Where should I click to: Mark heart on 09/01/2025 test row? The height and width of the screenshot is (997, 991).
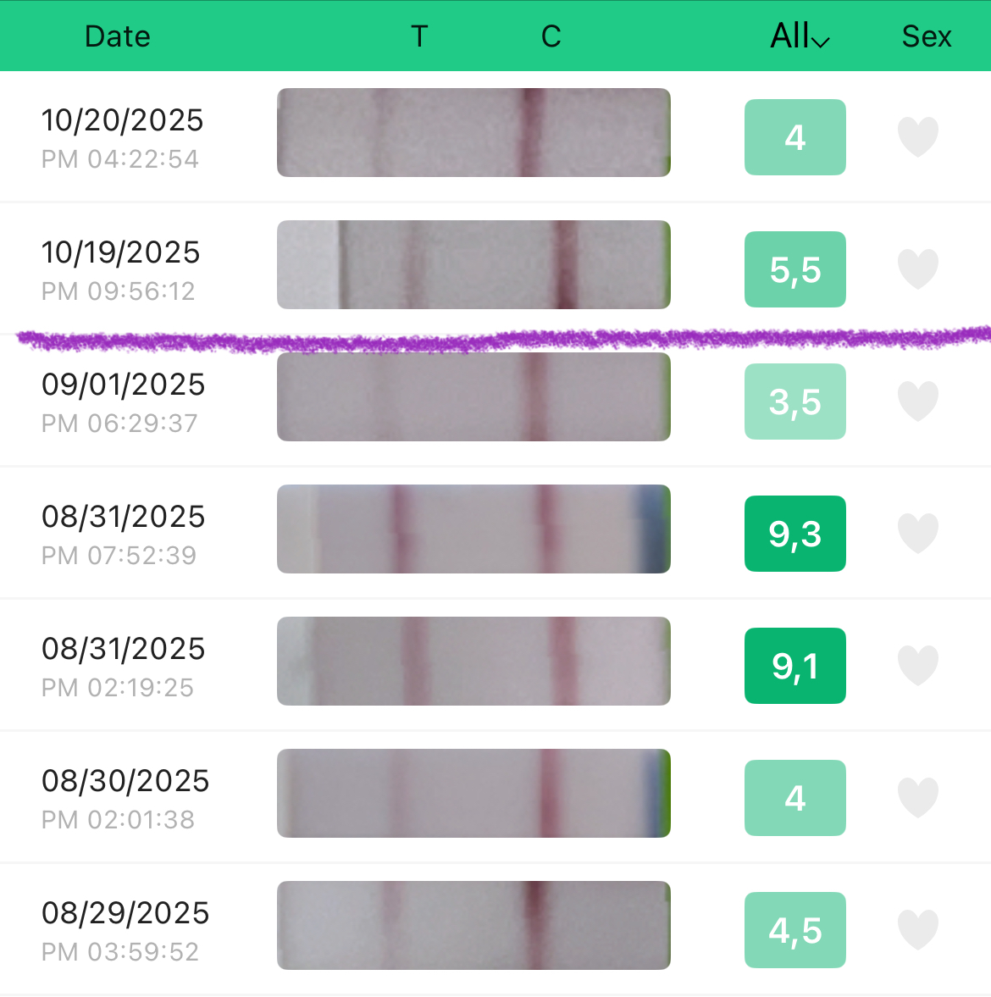(x=917, y=402)
